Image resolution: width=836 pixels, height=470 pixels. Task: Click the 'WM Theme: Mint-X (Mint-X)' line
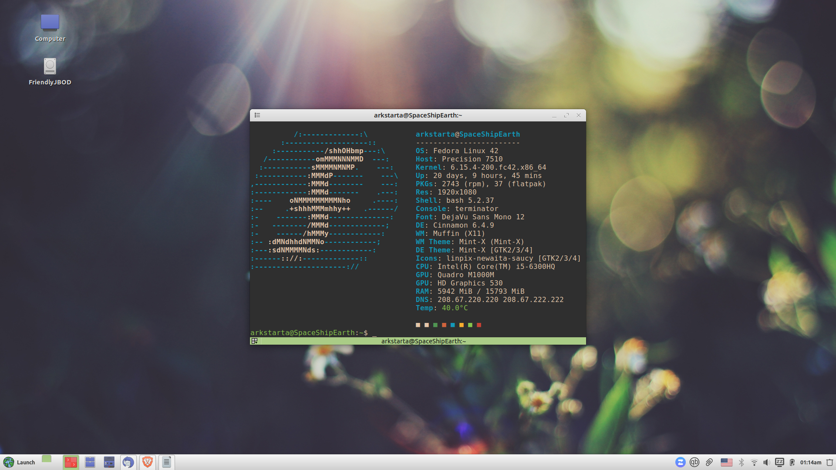pyautogui.click(x=470, y=242)
